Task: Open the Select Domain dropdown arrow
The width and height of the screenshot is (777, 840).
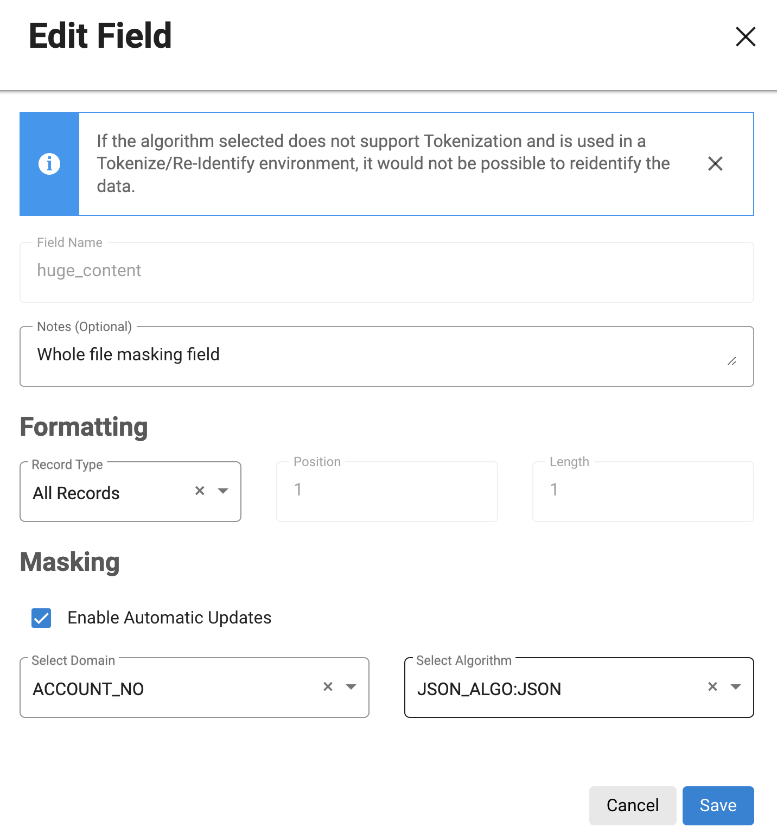Action: [x=351, y=686]
